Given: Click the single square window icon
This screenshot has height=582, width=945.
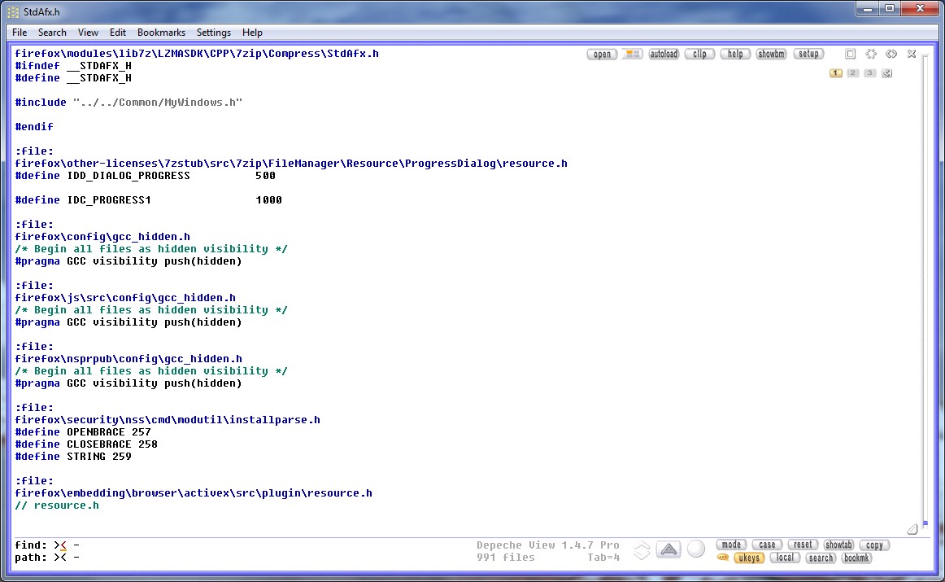Looking at the screenshot, I should point(850,55).
